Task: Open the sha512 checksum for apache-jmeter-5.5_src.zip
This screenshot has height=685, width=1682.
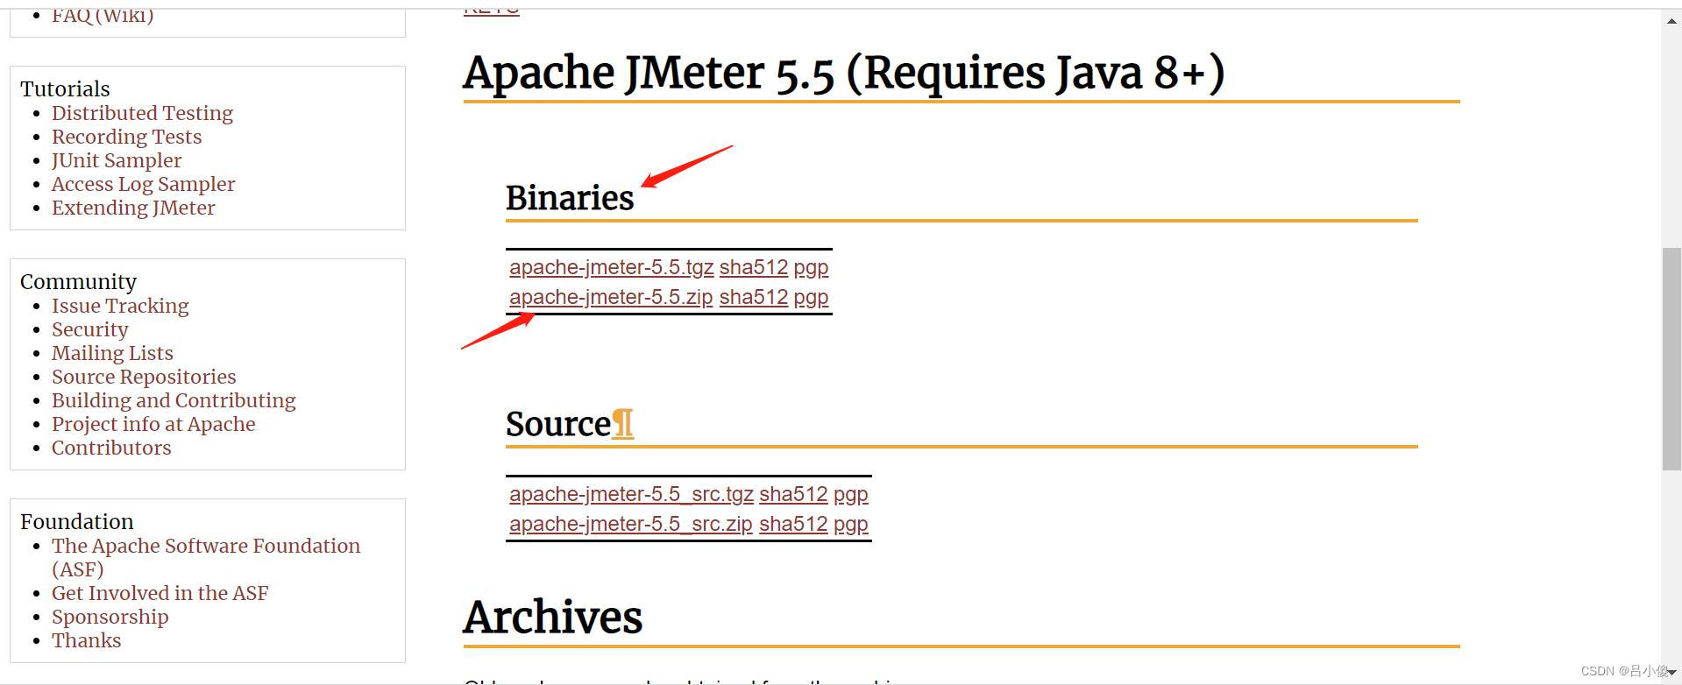Action: 793,524
